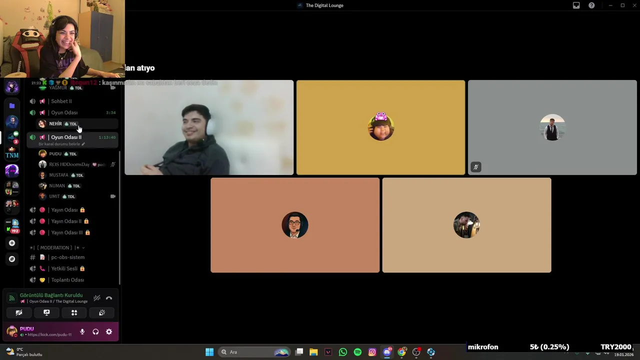Open the TNM server icon
The width and height of the screenshot is (640, 360).
coord(12,154)
